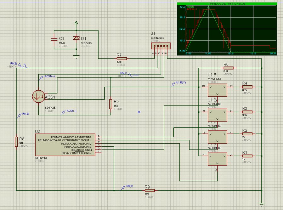Select the ACS1 current source symbol
Image resolution: width=283 pixels, height=210 pixels.
(x=38, y=97)
